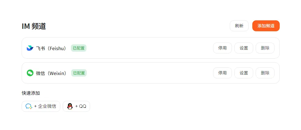The image size is (301, 130).
Task: Disable the Weixin channel with 停用
Action: (222, 73)
